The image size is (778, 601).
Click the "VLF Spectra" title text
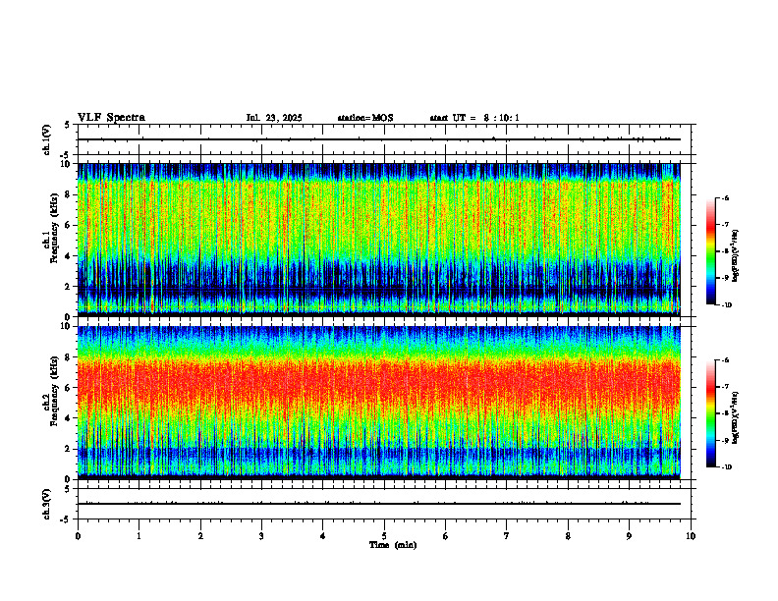(x=111, y=118)
